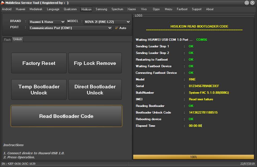Click the 'Connecting Fastboot Device' log line
The image size is (257, 167).
[x=165, y=73]
